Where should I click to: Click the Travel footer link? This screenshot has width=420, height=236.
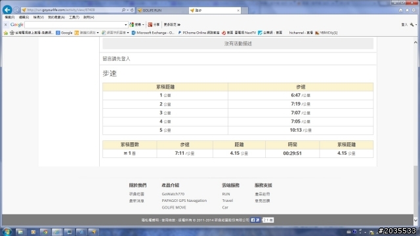[228, 201]
